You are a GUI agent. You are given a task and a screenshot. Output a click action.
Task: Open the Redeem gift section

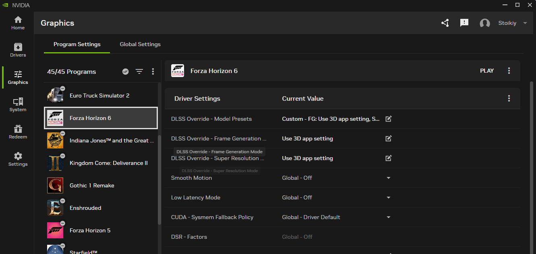[18, 132]
